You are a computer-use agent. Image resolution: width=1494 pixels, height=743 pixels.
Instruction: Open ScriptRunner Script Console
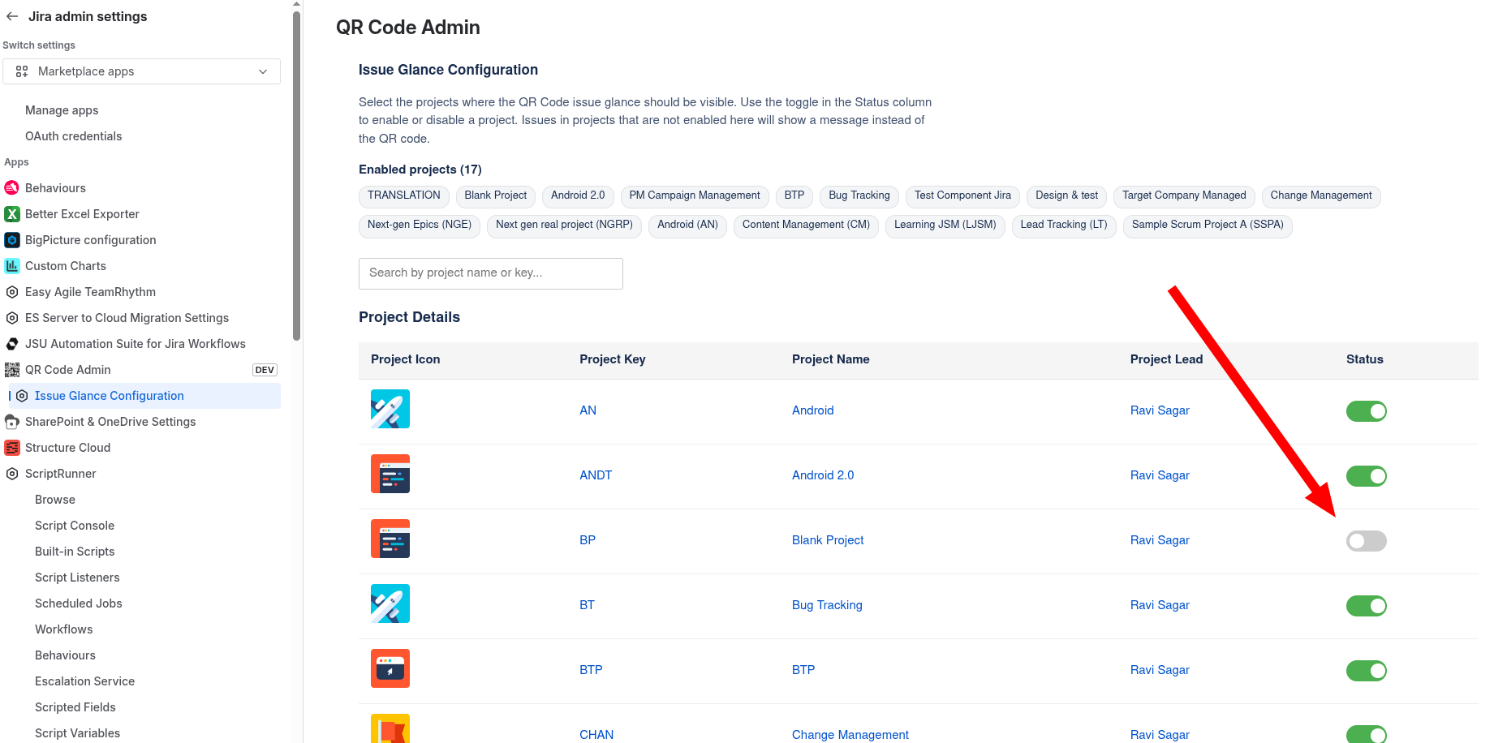tap(75, 526)
